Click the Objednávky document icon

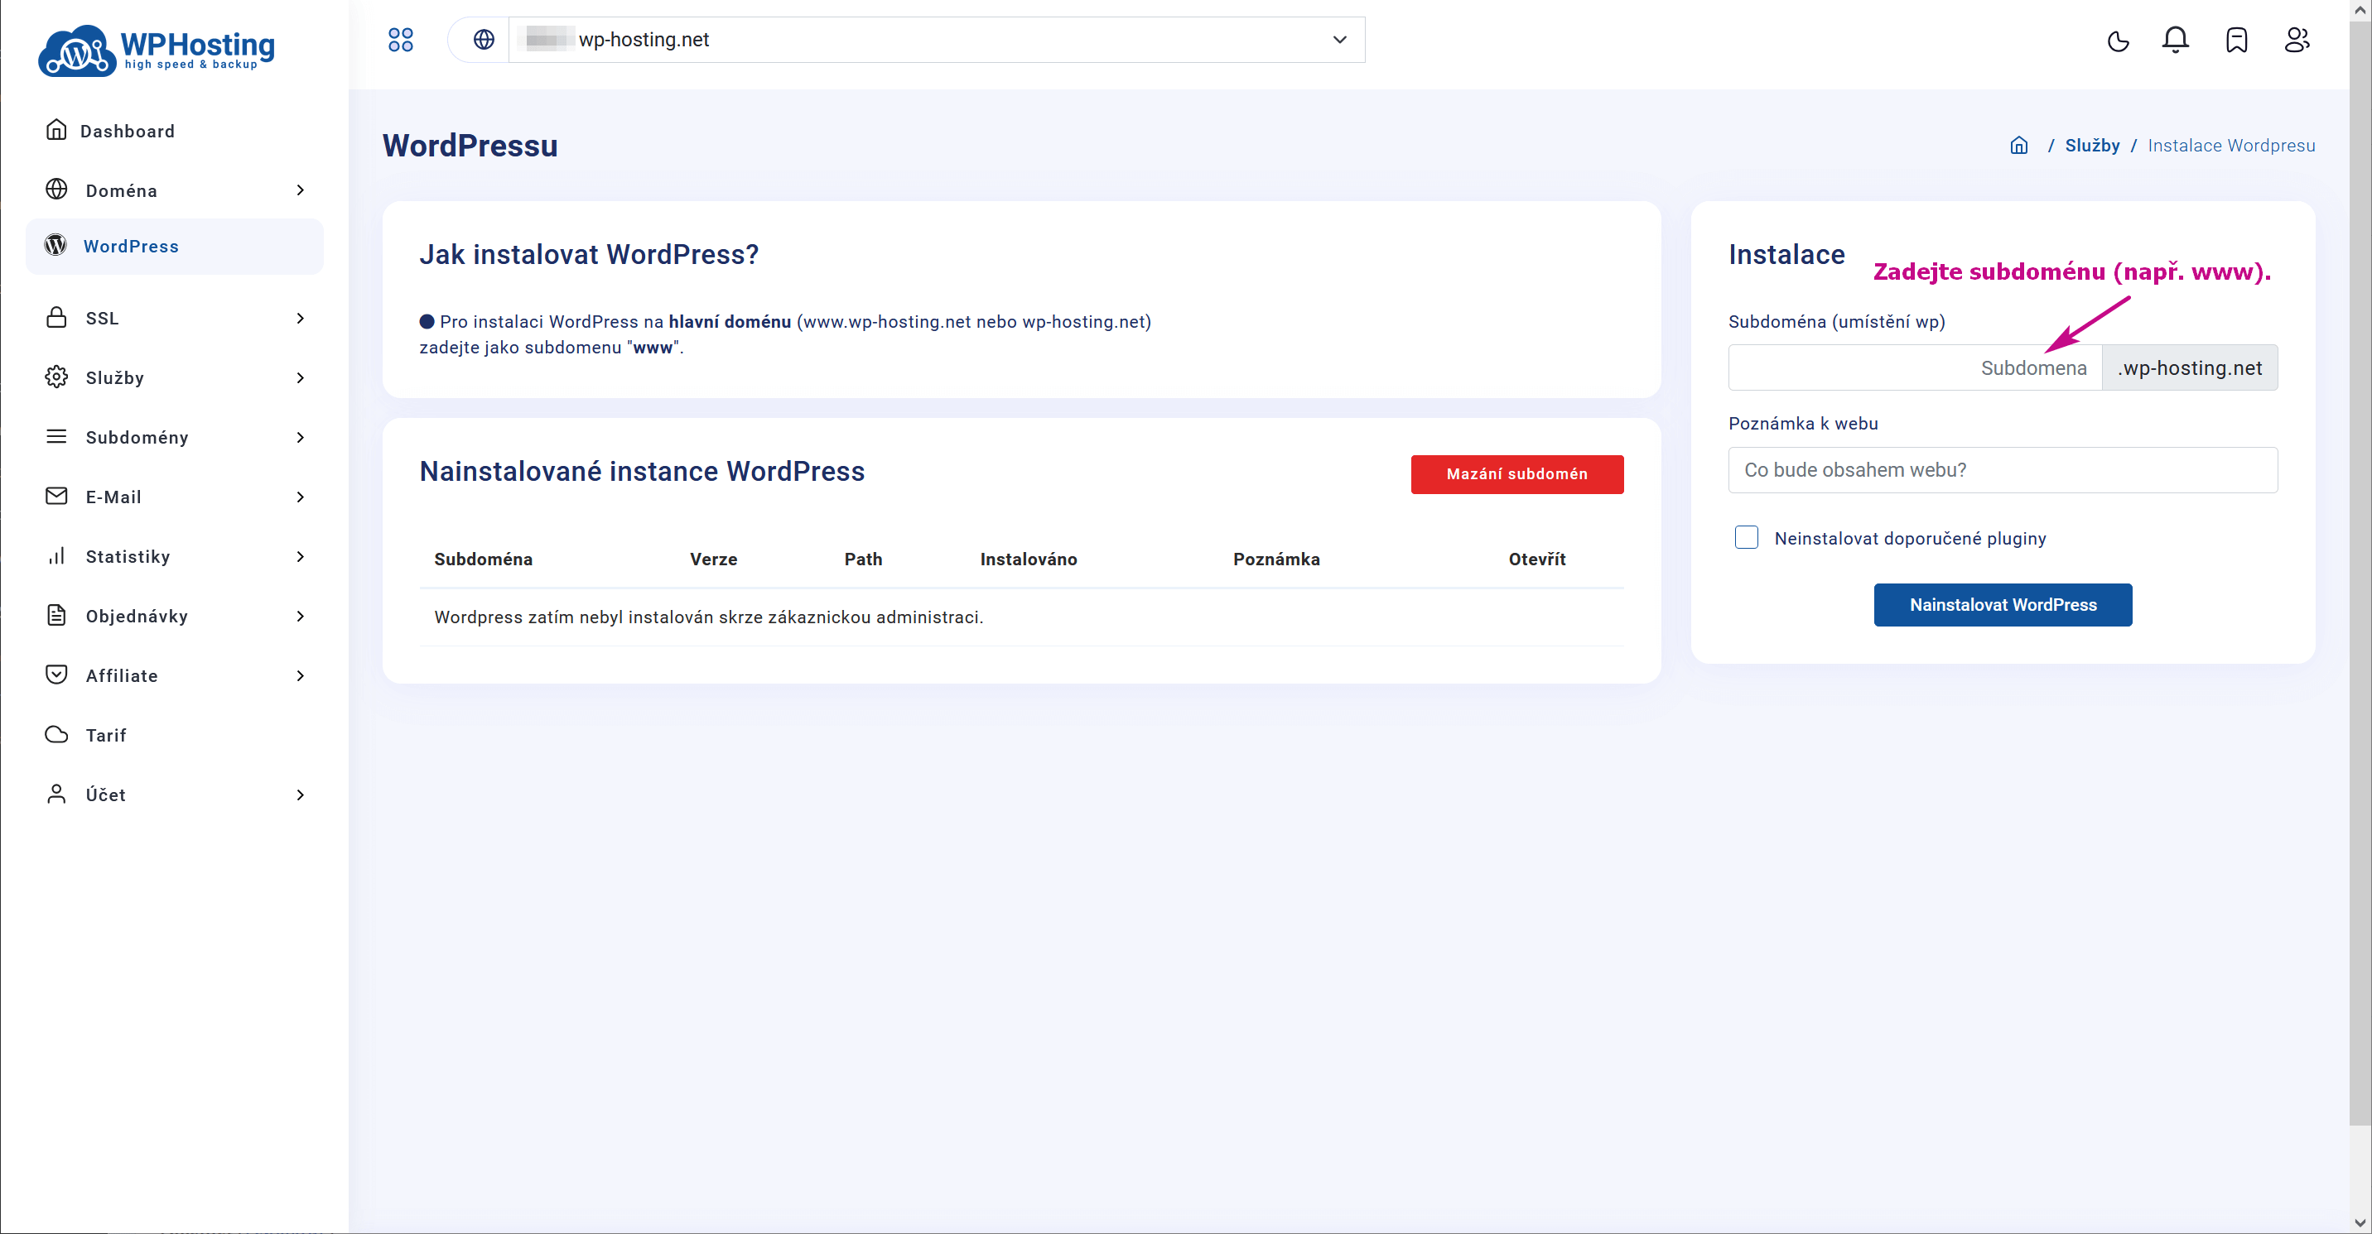[x=56, y=616]
